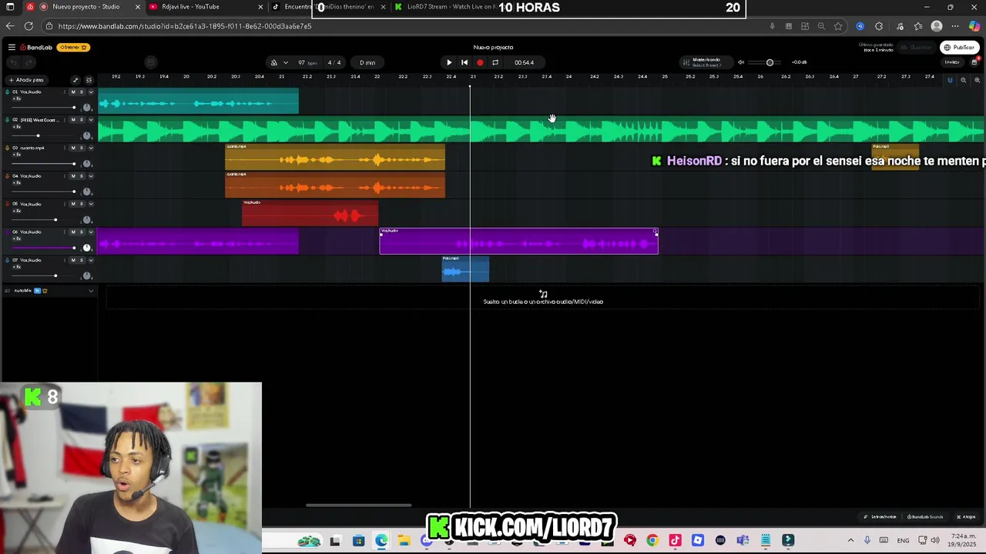Solo track 02 West Coast beat

coord(82,120)
